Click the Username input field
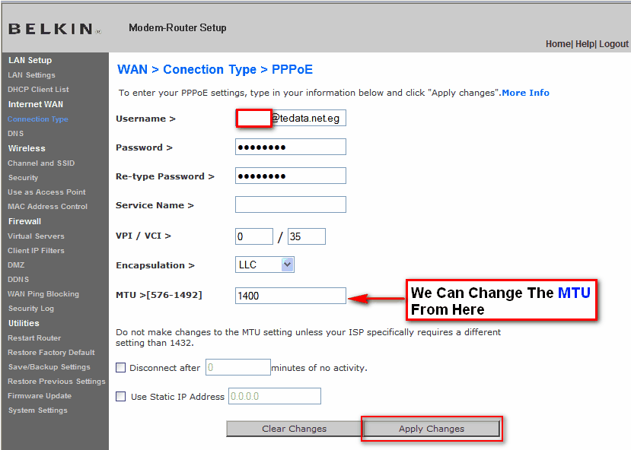This screenshot has height=450, width=631. tap(290, 118)
